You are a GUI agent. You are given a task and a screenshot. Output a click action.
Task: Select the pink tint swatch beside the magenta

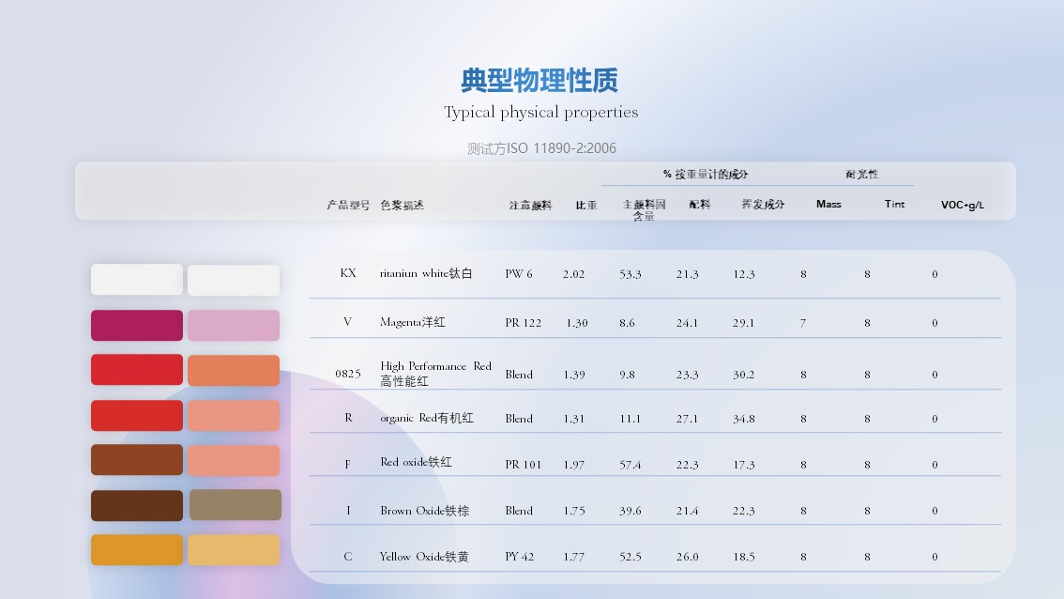[233, 324]
